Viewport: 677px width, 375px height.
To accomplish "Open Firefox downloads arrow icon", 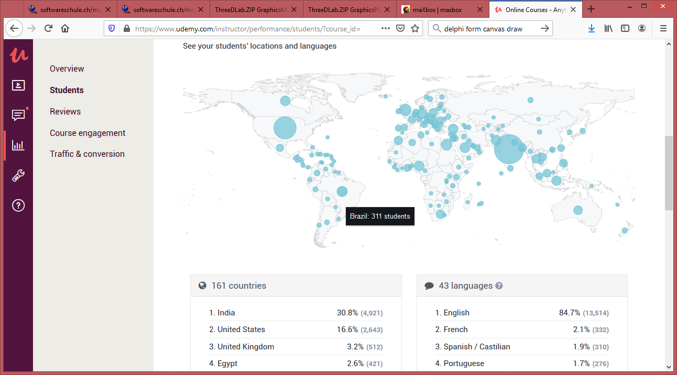I will [x=591, y=29].
